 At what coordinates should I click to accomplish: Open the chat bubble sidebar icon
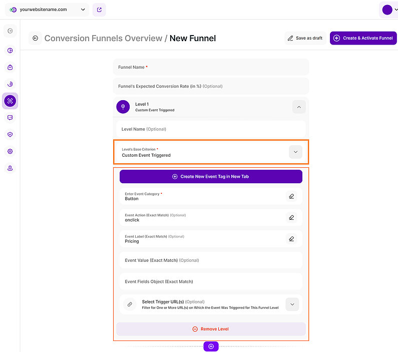click(10, 118)
